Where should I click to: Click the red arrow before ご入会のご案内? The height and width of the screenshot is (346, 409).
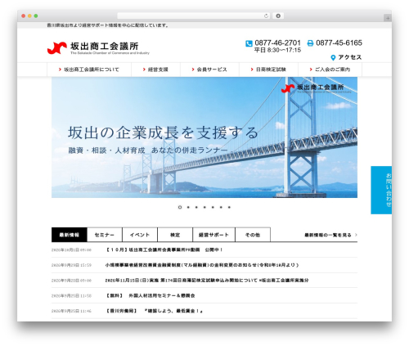(311, 70)
